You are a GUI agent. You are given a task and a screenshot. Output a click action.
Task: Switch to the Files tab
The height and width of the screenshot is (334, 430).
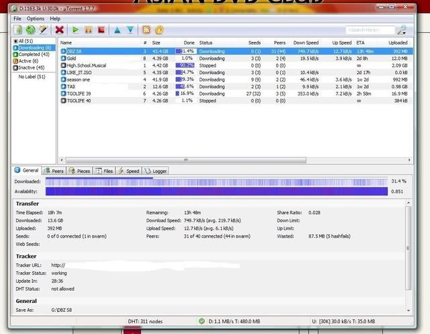(x=104, y=171)
